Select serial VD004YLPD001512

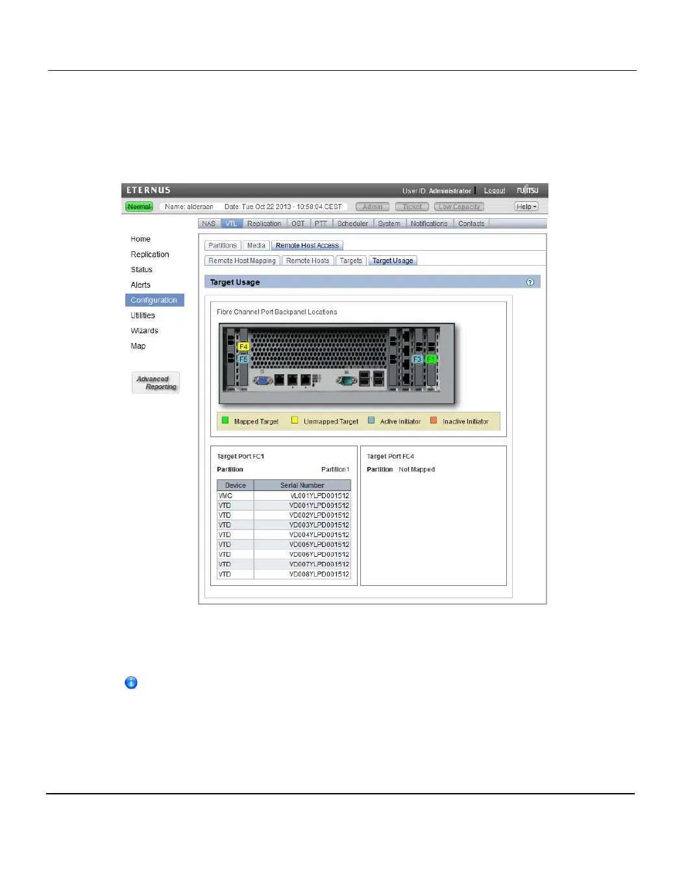coord(319,535)
